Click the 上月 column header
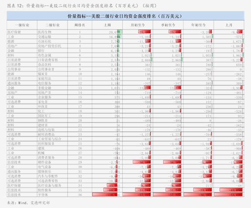 pyautogui.click(x=229, y=25)
